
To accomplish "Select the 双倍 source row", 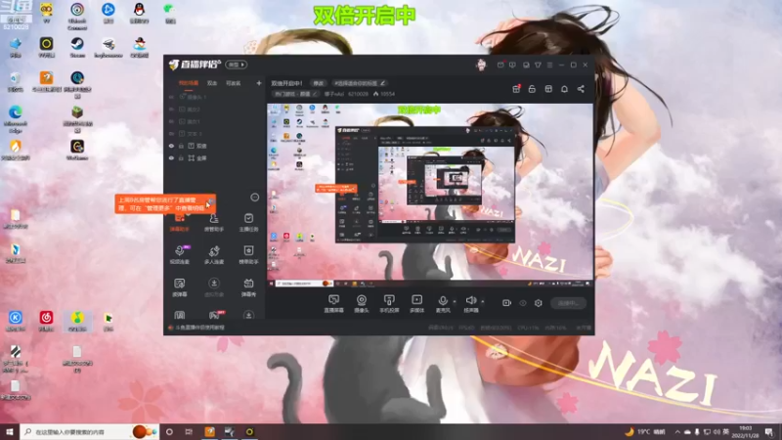I will (214, 146).
